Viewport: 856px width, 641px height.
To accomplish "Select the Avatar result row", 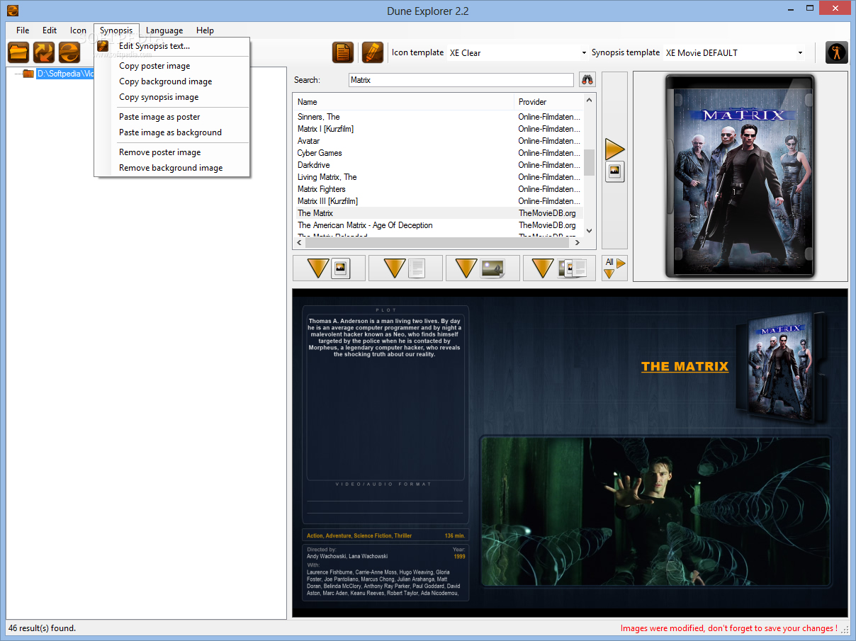I will tap(438, 141).
